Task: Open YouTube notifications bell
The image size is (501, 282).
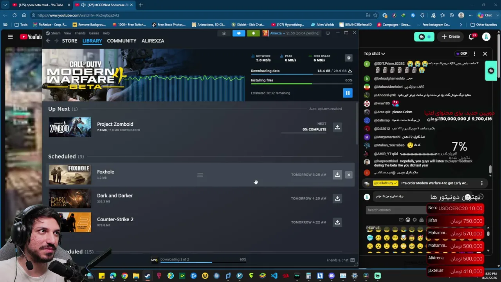Action: 472,36
